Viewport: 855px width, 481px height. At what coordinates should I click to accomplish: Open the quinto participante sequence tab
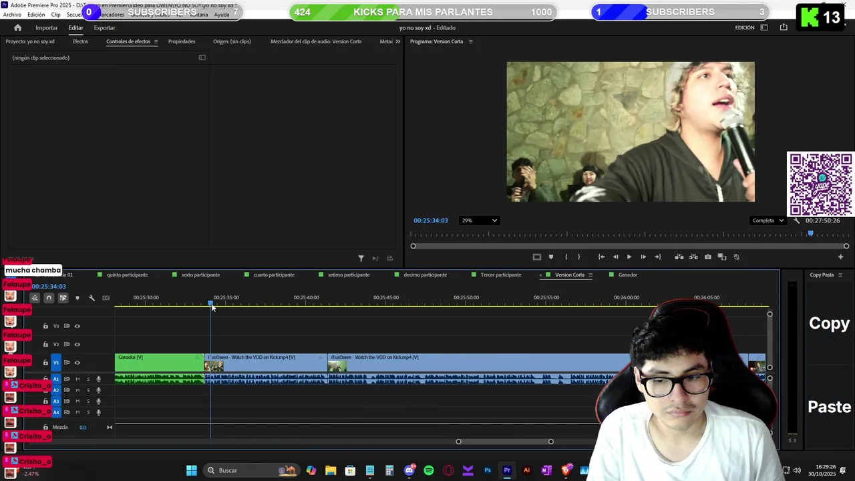(x=127, y=275)
